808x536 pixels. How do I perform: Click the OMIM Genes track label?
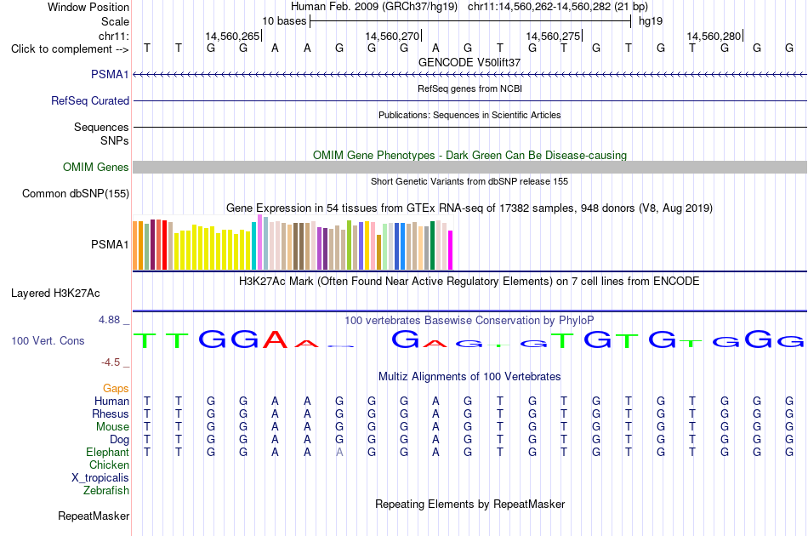click(96, 167)
